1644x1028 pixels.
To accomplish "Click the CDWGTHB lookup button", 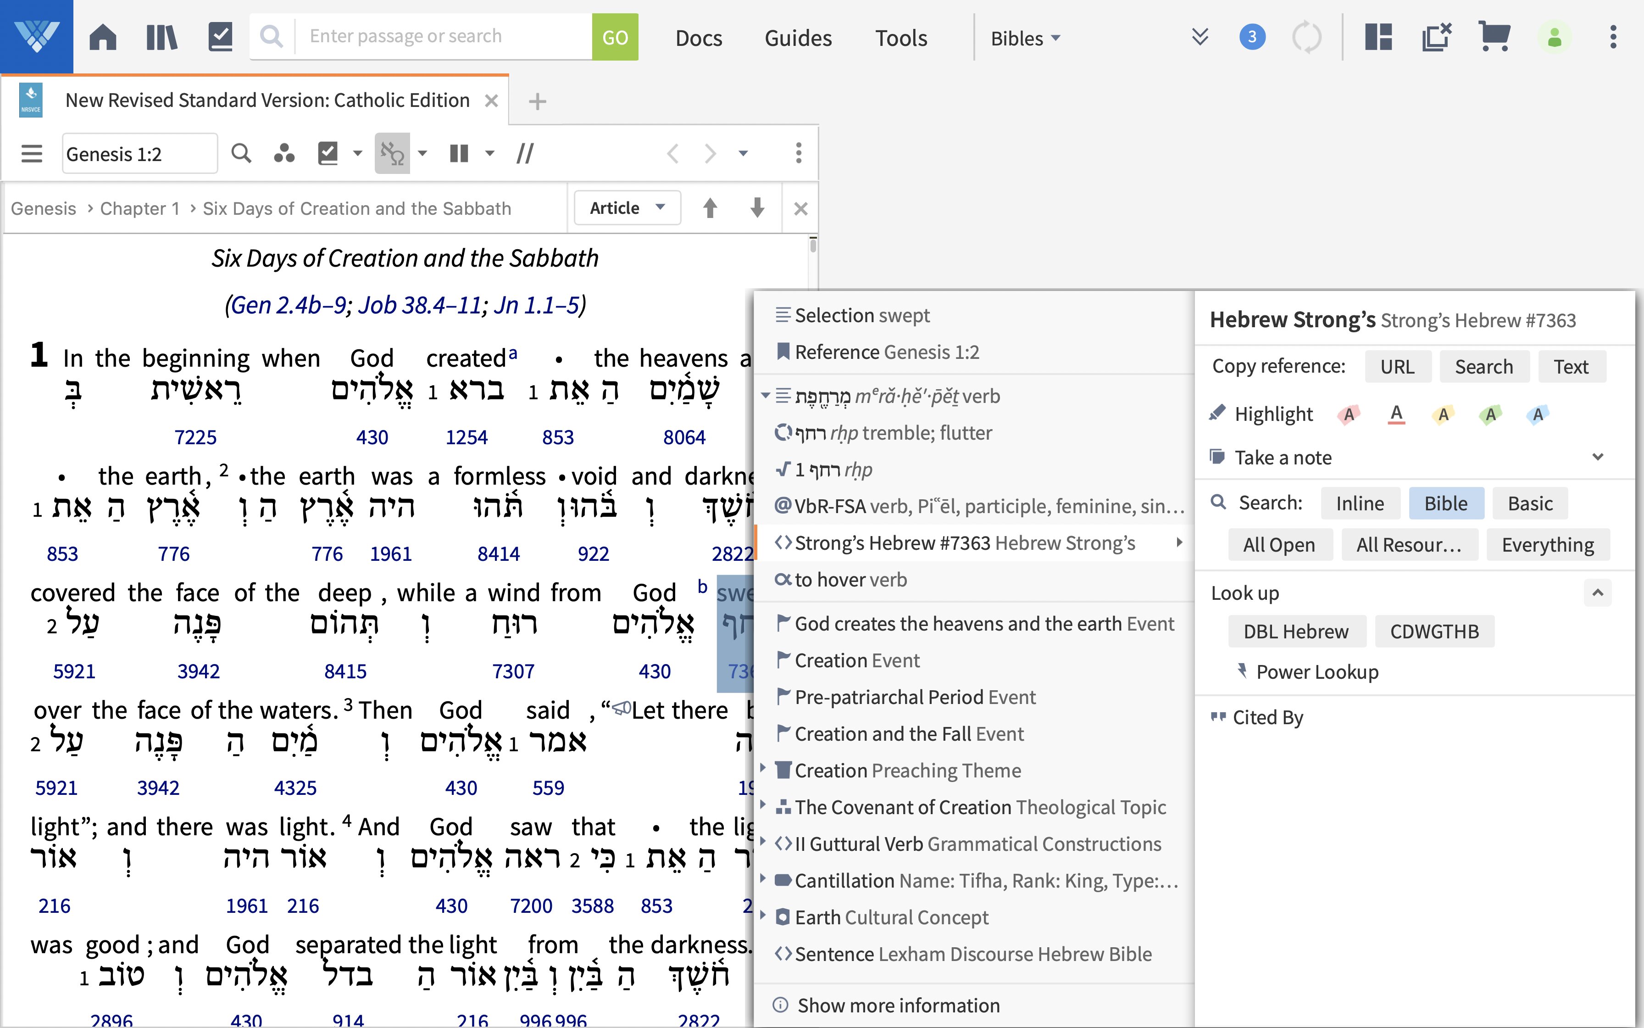I will [x=1434, y=630].
